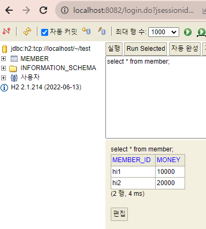Click the executed query text above result table
206x229 pixels.
click(x=142, y=149)
